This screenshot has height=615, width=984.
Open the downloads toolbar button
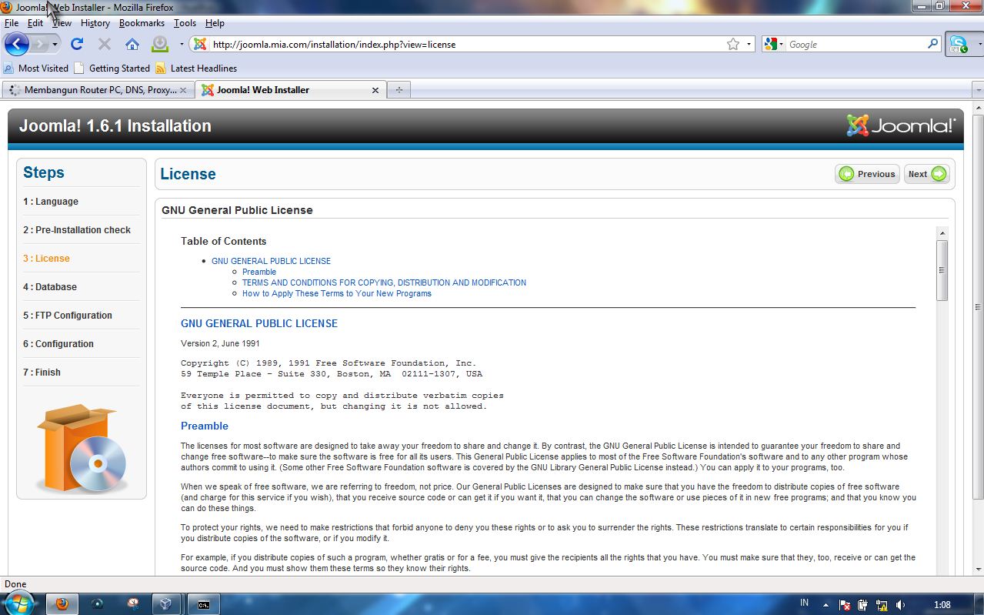[x=159, y=44]
